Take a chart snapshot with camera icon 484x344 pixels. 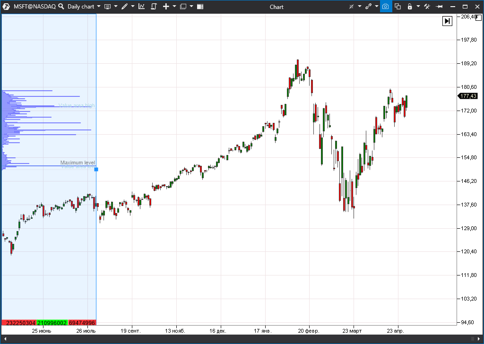(x=386, y=7)
